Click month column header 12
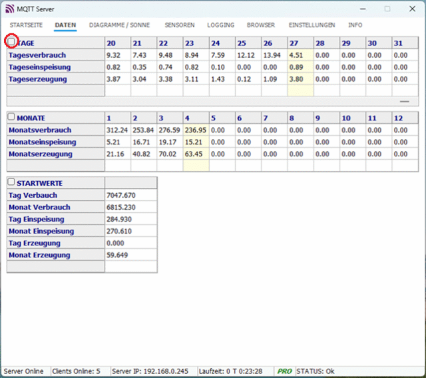The height and width of the screenshot is (378, 426). point(405,118)
